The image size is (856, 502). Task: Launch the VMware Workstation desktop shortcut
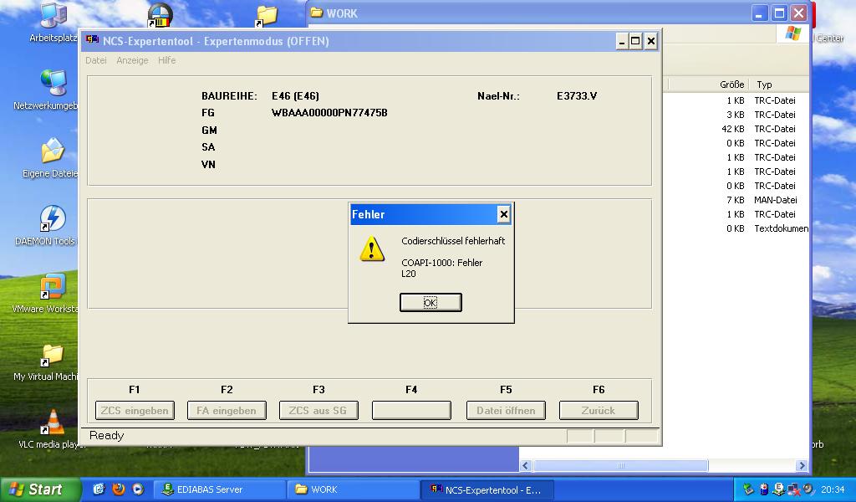click(x=52, y=288)
